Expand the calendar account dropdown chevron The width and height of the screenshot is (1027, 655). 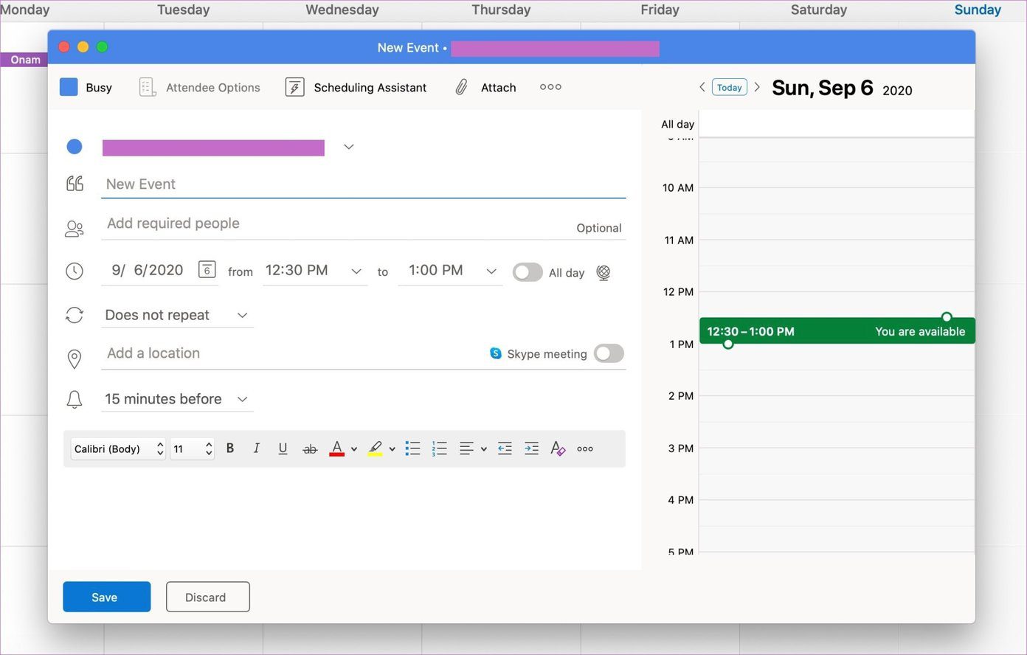click(x=349, y=147)
